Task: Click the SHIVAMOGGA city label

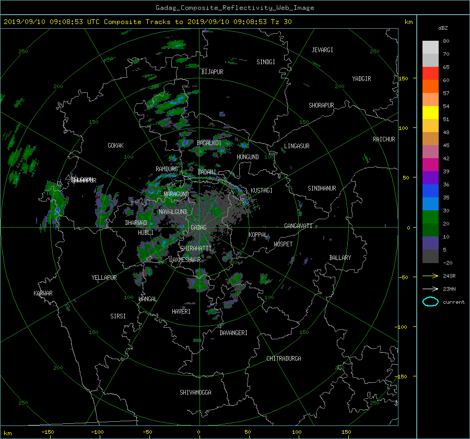Action: (x=195, y=392)
